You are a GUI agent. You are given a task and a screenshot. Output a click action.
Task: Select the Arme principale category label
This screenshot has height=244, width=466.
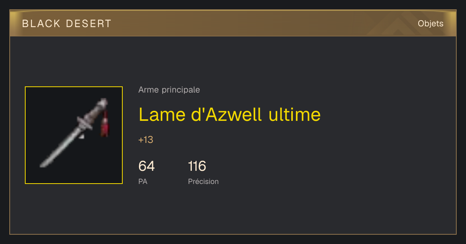click(x=169, y=90)
